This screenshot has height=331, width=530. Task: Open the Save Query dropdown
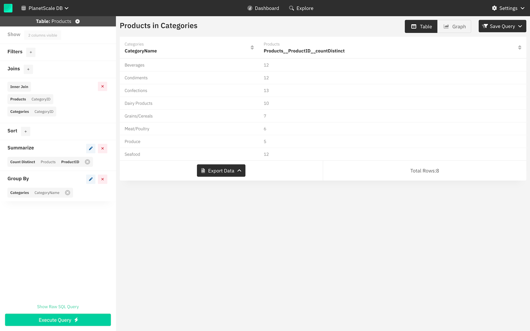pos(520,26)
